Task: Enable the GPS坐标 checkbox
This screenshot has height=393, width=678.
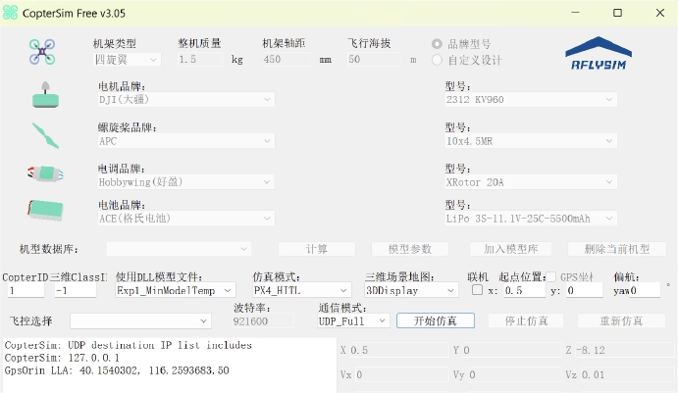Action: pyautogui.click(x=550, y=277)
